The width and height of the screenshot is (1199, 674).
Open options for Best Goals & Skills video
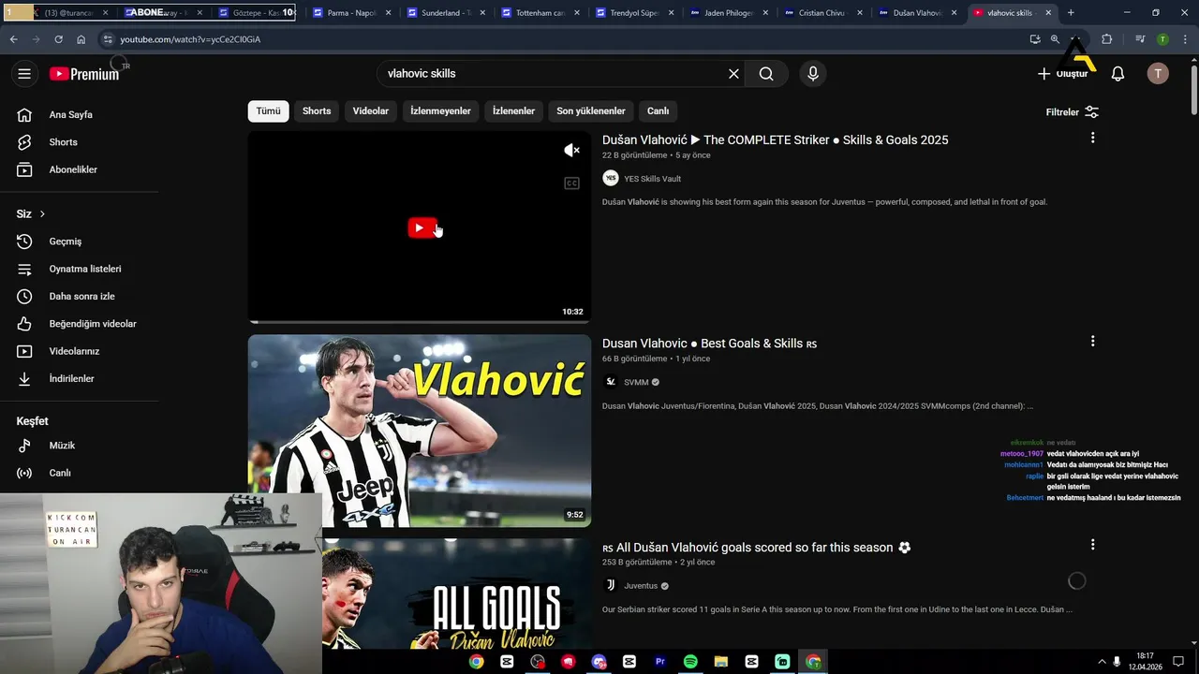pos(1092,342)
